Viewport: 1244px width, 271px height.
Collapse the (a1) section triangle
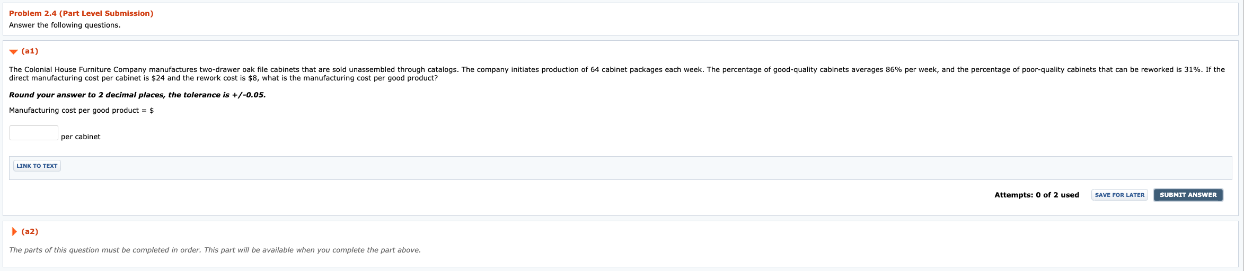pyautogui.click(x=14, y=51)
